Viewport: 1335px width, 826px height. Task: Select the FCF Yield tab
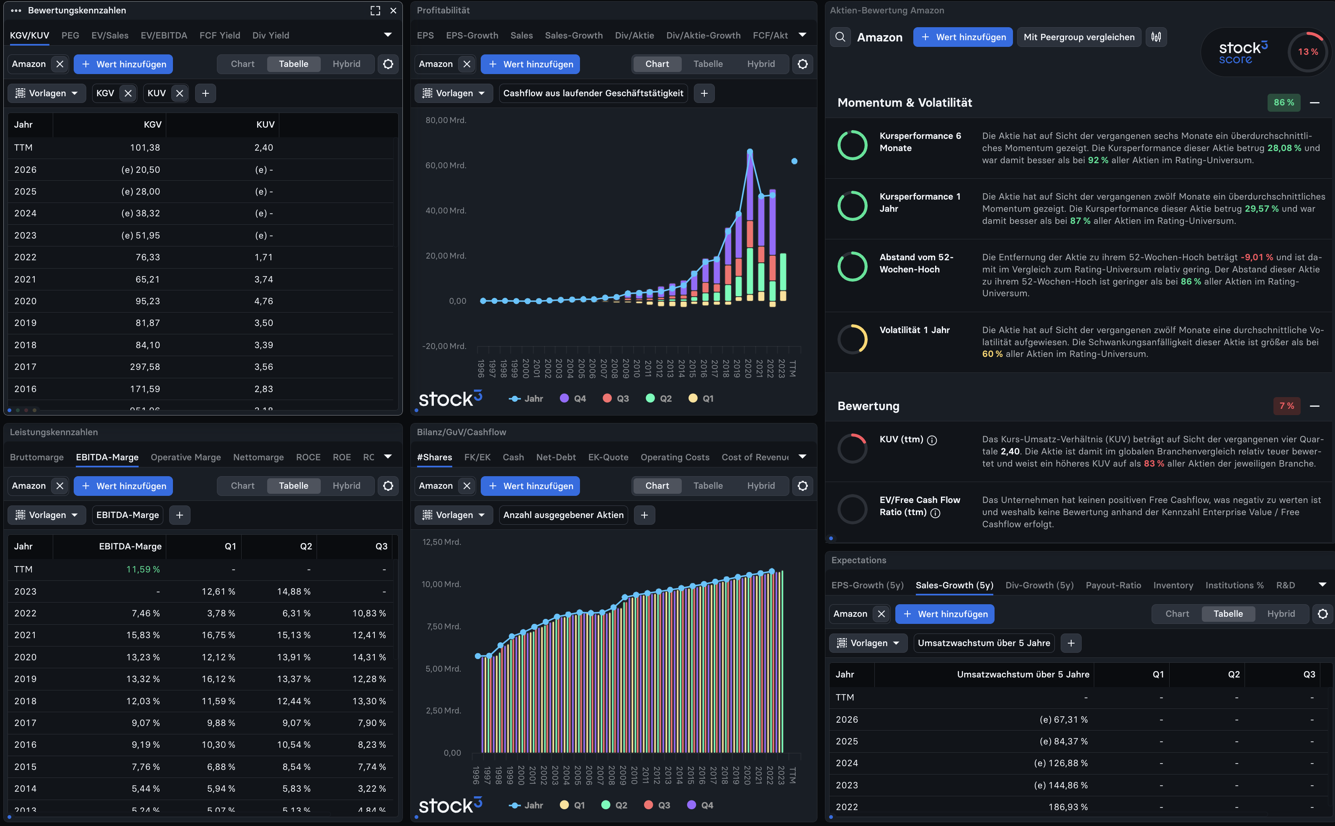tap(220, 36)
